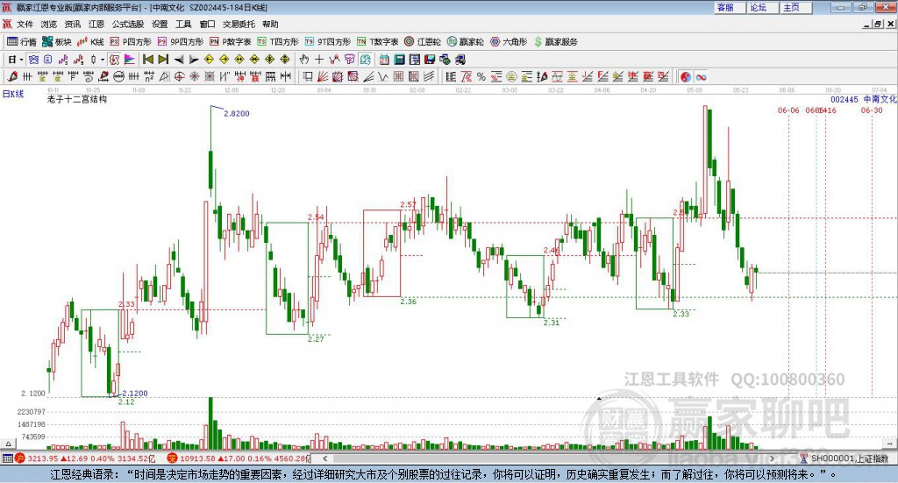Open the 江恩轮 Gann wheel
Screen dimensions: 898x483
click(x=423, y=42)
